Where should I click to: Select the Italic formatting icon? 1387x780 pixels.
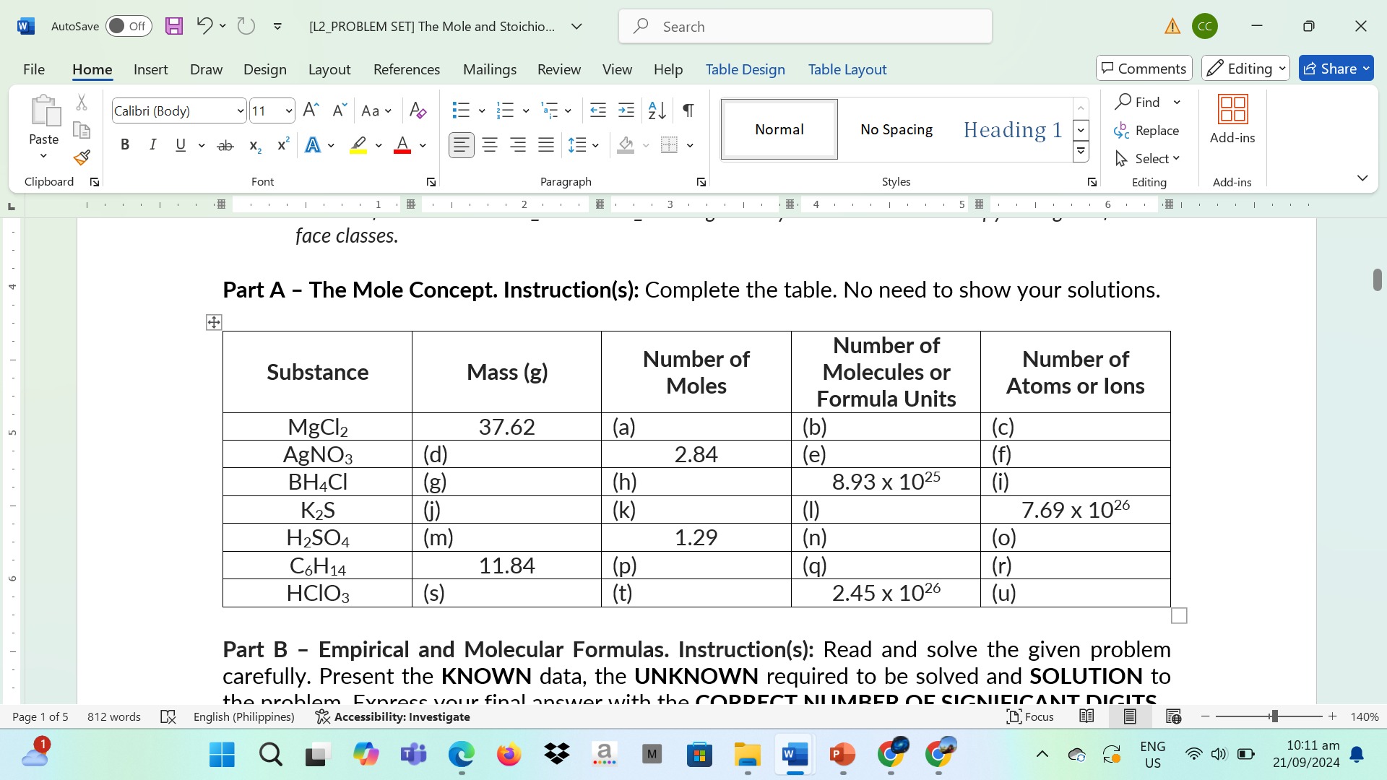(152, 144)
